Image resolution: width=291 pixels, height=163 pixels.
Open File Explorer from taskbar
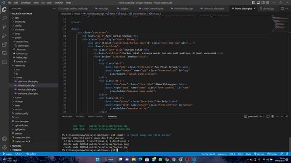pyautogui.click(x=134, y=159)
